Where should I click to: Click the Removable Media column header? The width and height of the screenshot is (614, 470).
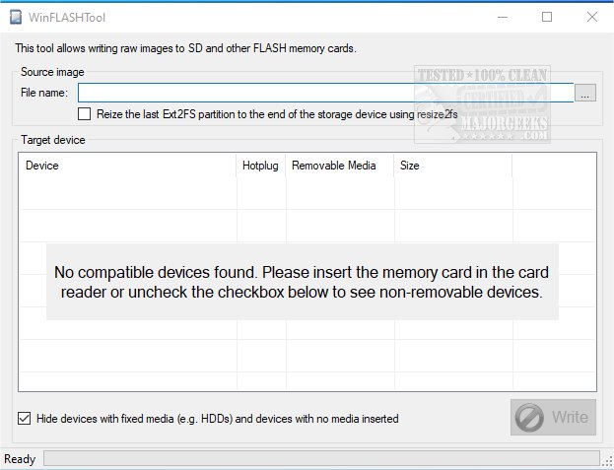pyautogui.click(x=339, y=166)
